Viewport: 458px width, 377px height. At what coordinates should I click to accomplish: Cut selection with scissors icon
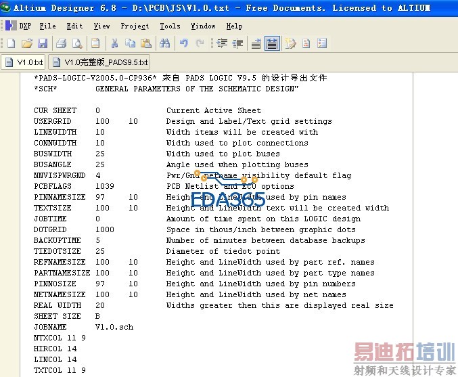click(x=114, y=43)
